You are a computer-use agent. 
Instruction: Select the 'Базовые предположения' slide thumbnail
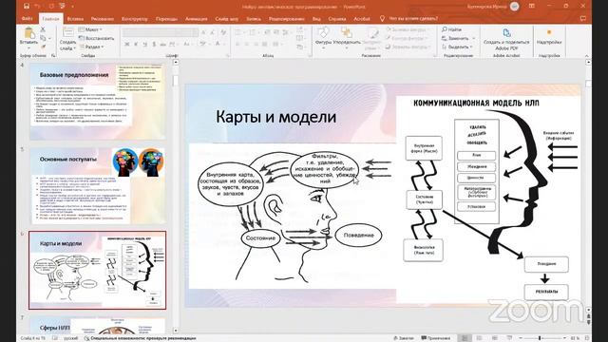[x=97, y=102]
